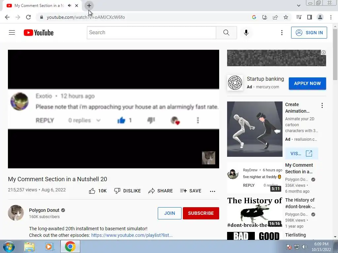338x253 pixels.
Task: Open the playlist link in description
Action: tap(132, 235)
